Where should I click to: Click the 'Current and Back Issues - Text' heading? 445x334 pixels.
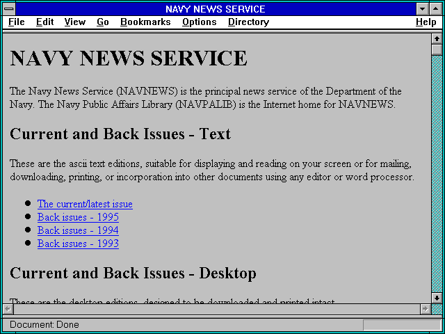click(x=120, y=134)
